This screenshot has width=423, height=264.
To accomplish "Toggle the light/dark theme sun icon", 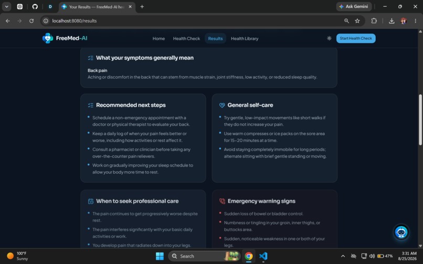I will tap(329, 38).
